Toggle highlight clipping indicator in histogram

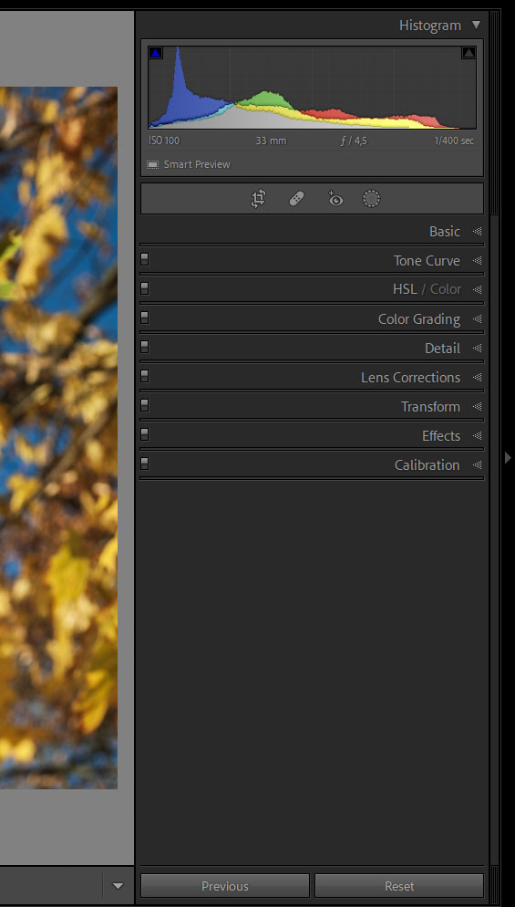coord(469,53)
